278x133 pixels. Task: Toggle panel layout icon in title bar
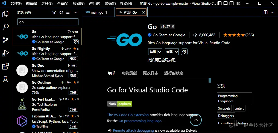pyautogui.click(x=225, y=3)
